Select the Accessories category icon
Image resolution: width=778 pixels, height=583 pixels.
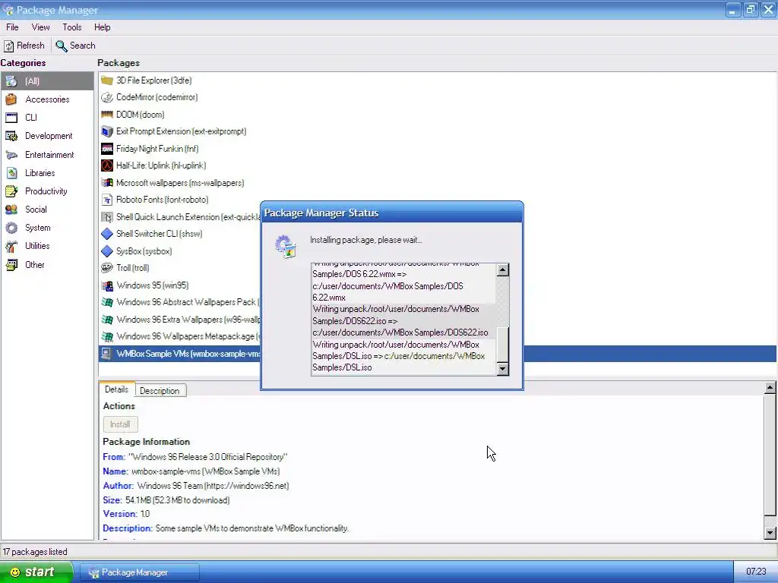point(11,99)
